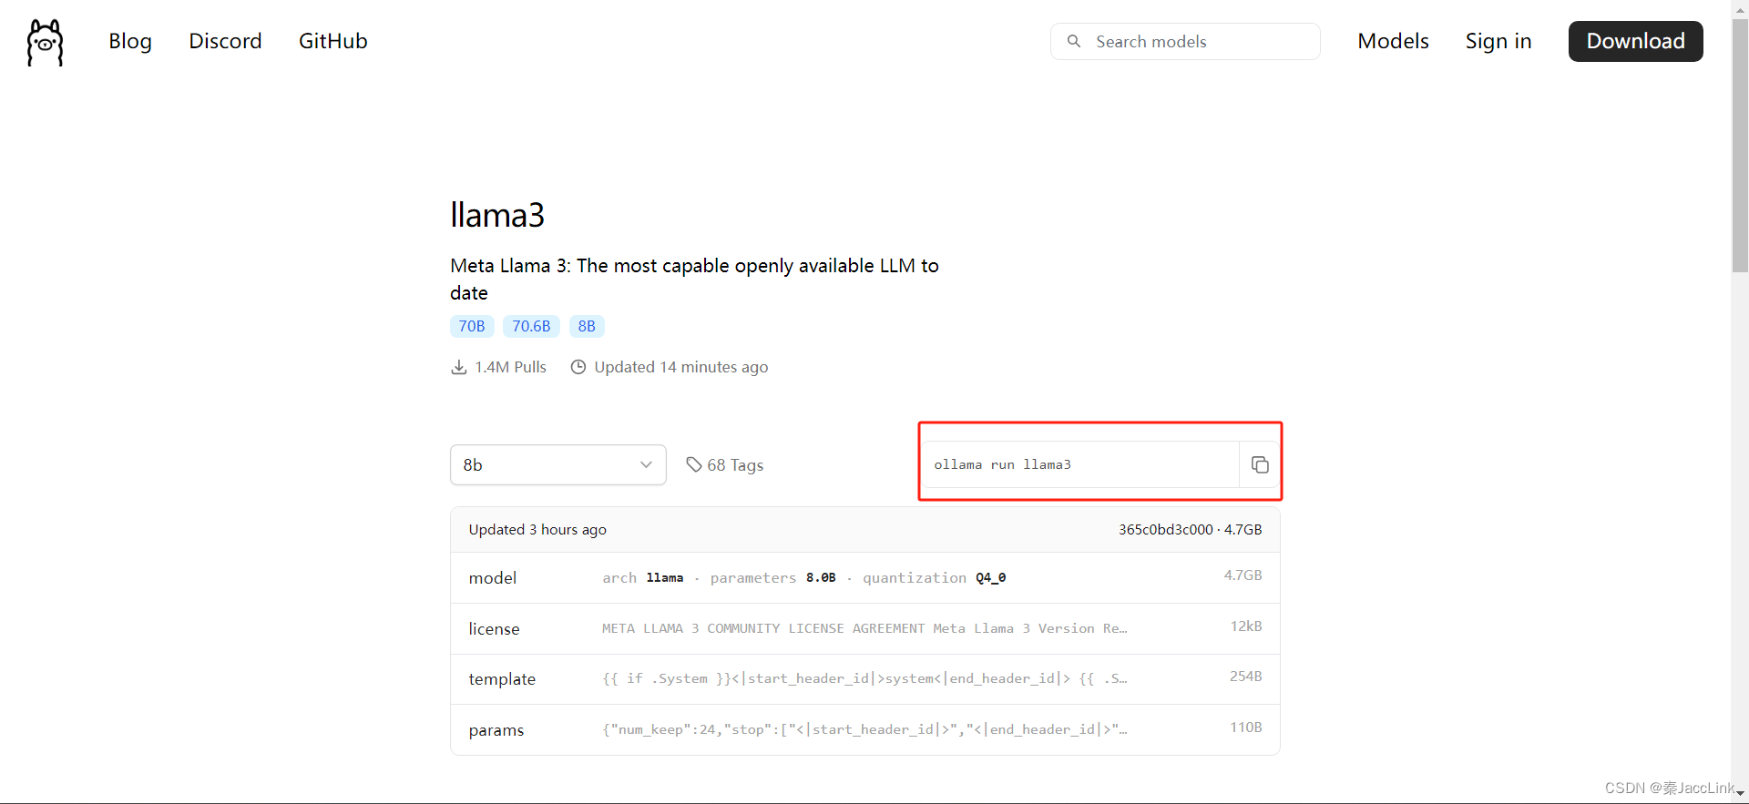Click 'Updated 14 minutes ago' text

(x=681, y=367)
